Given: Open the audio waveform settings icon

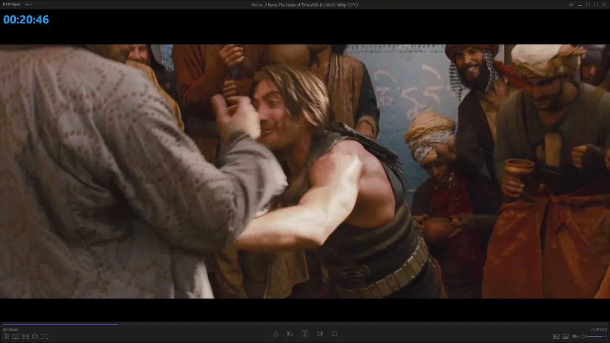Looking at the screenshot, I should click(x=575, y=336).
